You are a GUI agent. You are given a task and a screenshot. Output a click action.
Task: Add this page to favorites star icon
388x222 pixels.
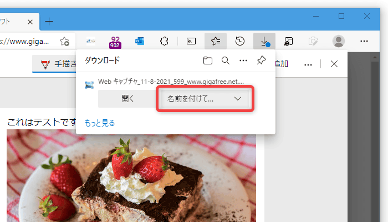(64, 42)
